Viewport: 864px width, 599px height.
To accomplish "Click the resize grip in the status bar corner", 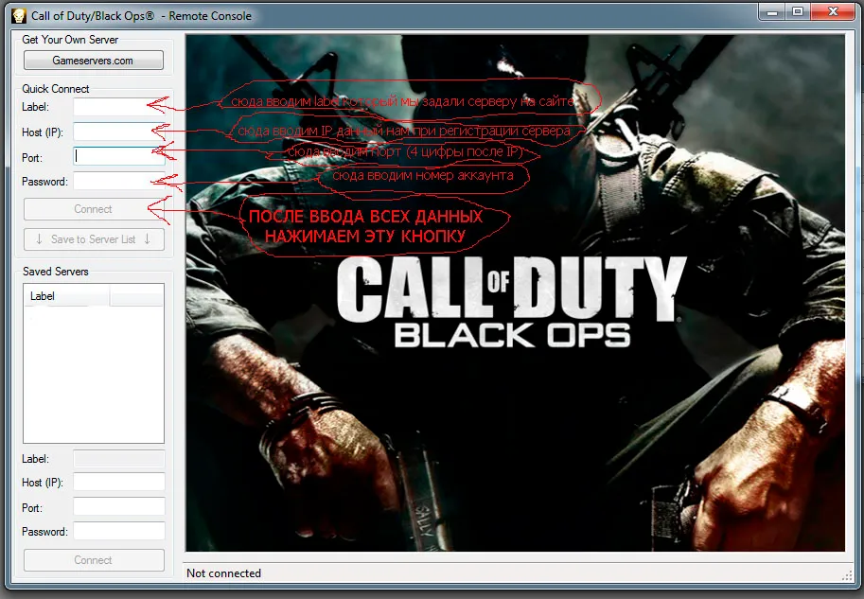I will click(846, 574).
